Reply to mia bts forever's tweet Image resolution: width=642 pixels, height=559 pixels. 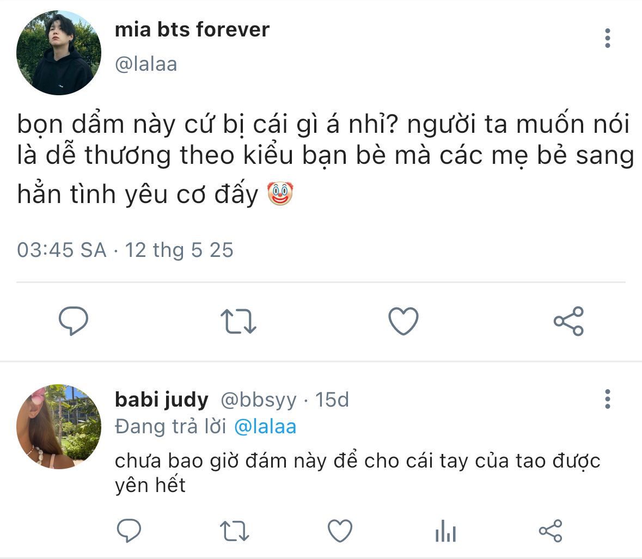[74, 321]
